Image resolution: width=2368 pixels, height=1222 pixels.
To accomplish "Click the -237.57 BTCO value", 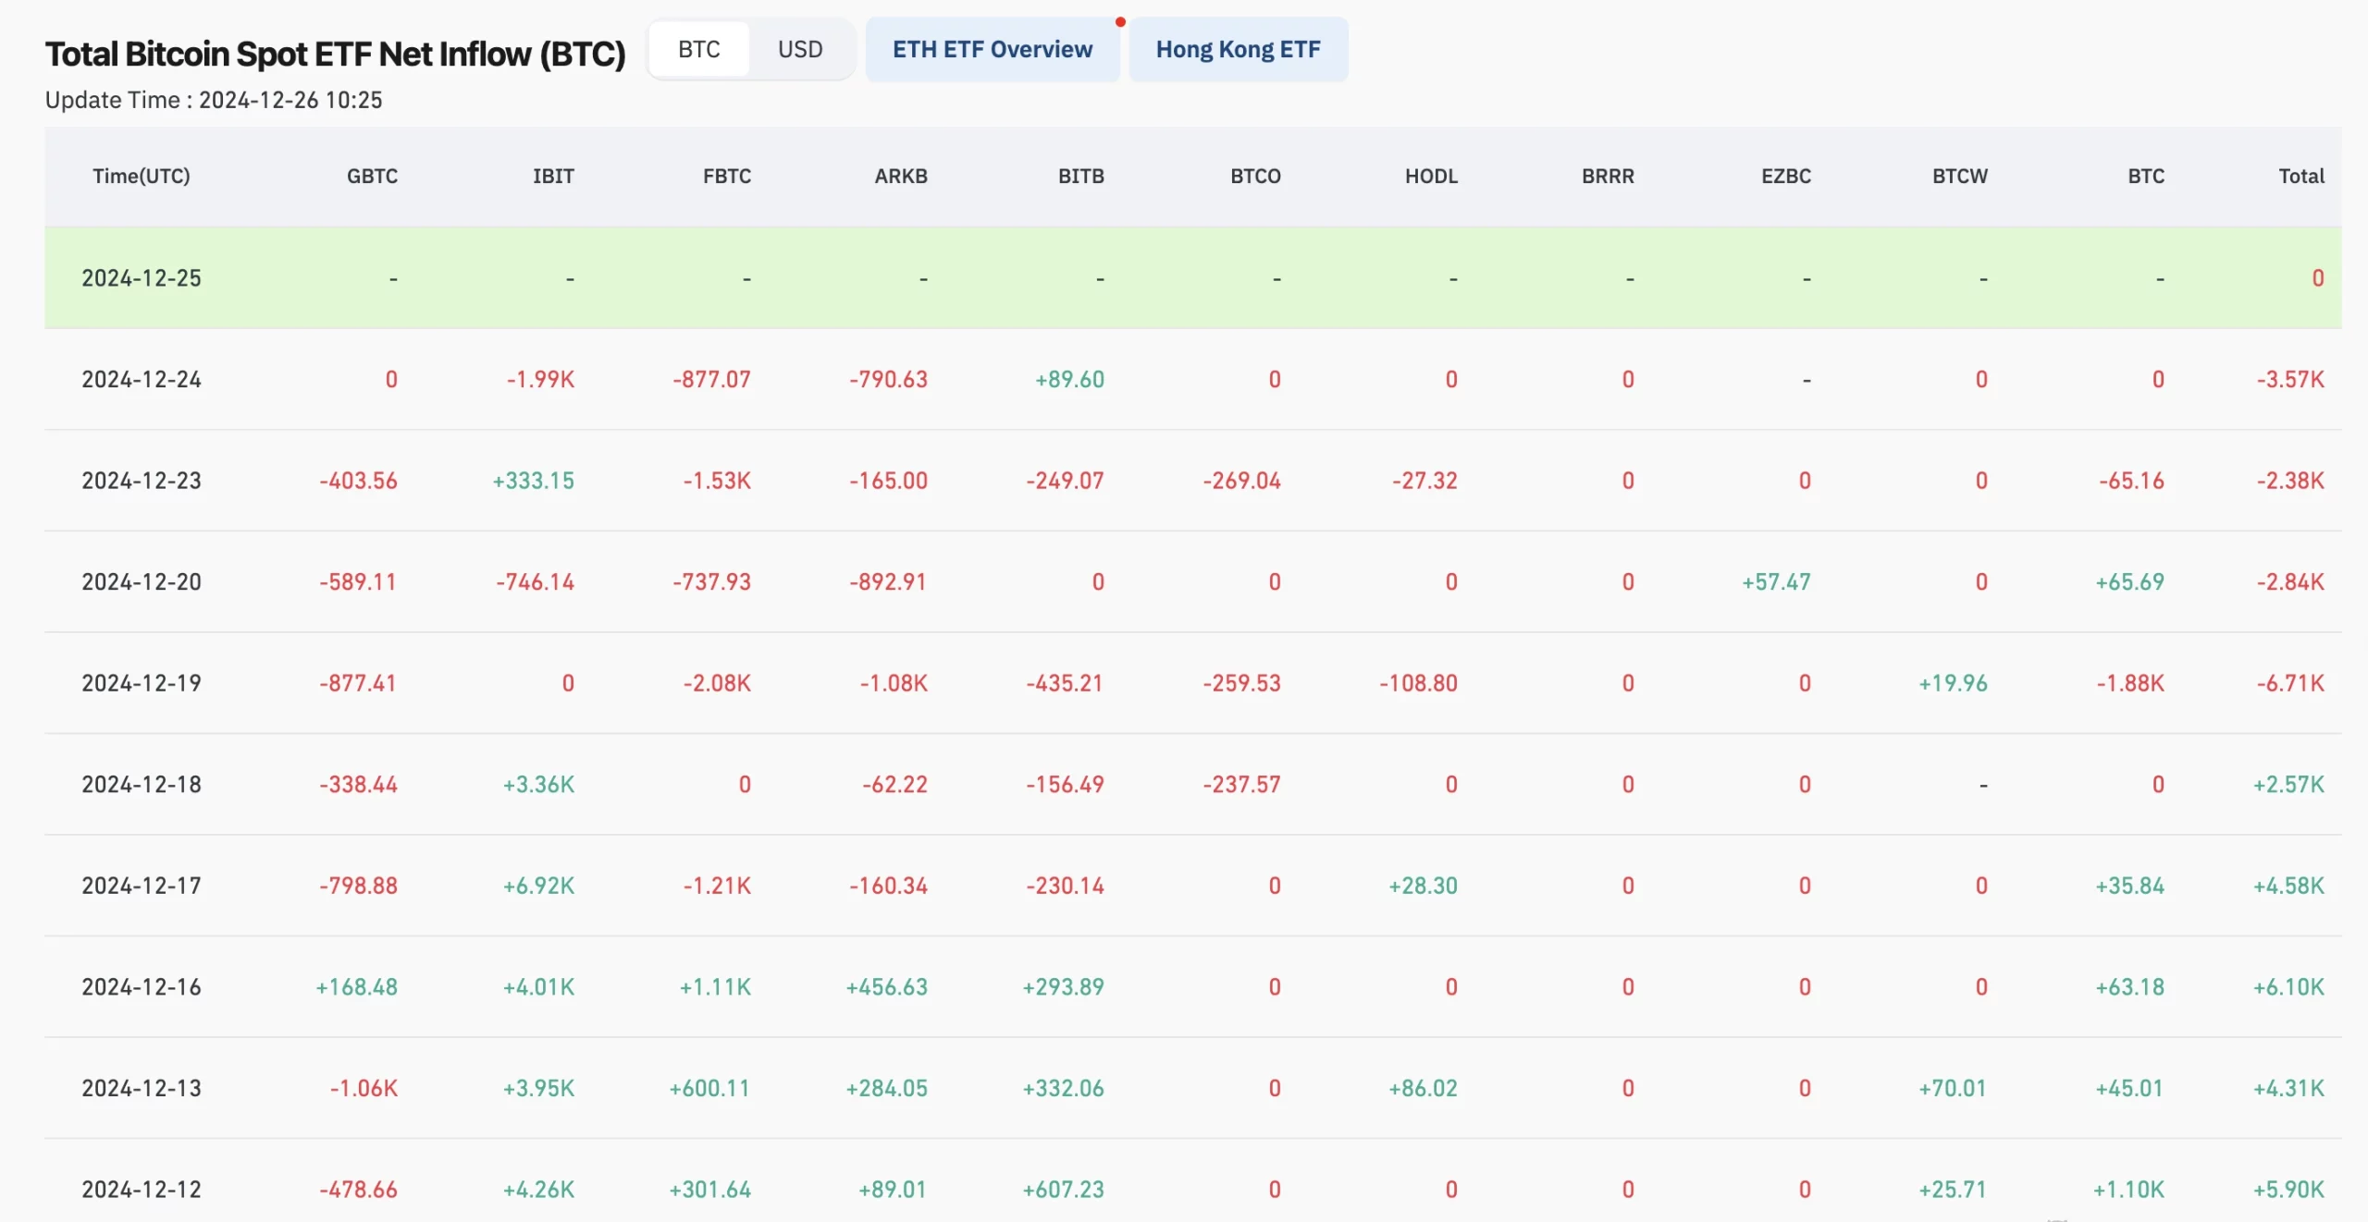I will pos(1241,784).
